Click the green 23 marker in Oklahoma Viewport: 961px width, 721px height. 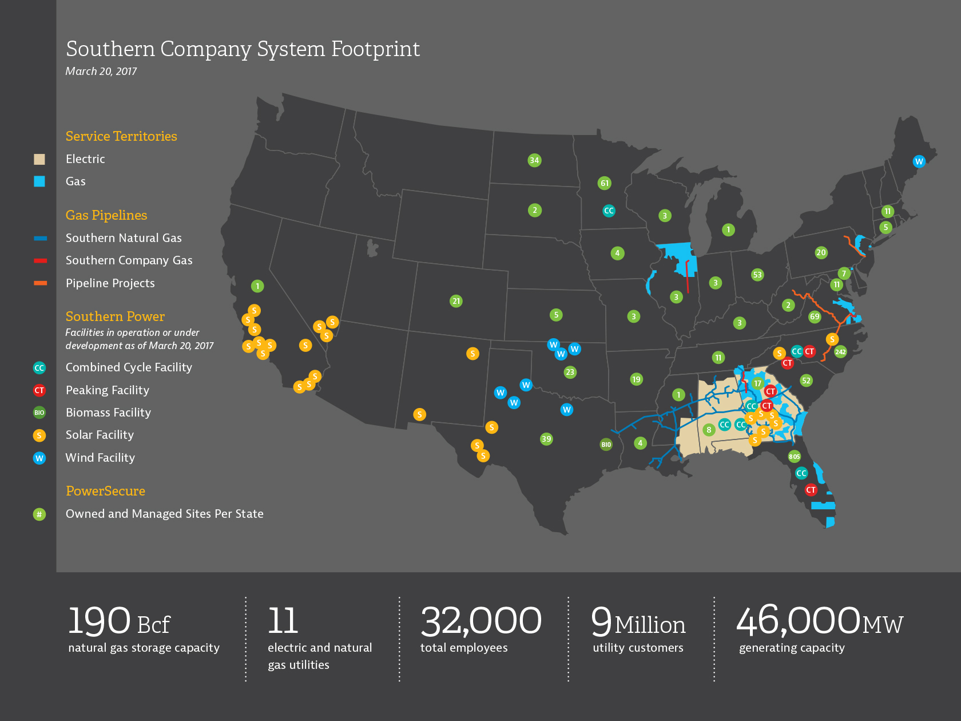tap(570, 372)
